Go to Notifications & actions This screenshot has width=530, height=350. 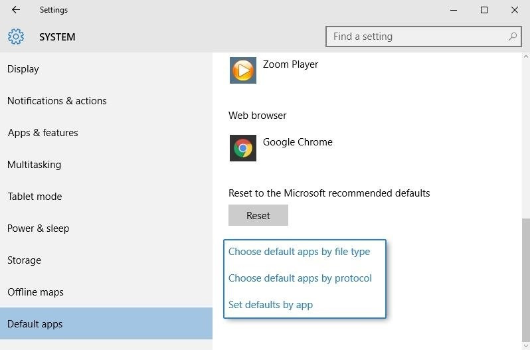coord(57,101)
